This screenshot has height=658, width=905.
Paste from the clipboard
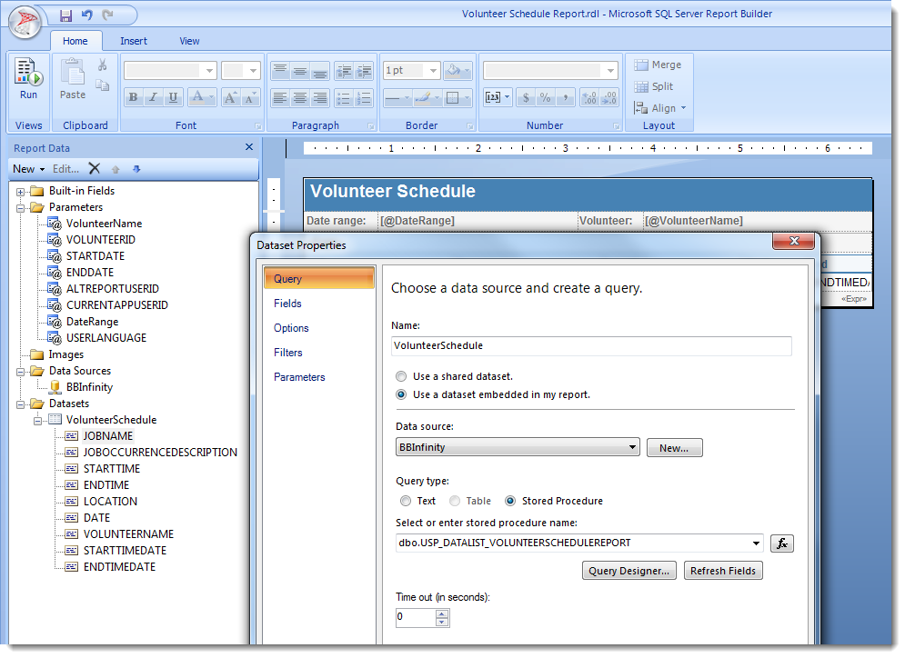point(73,79)
